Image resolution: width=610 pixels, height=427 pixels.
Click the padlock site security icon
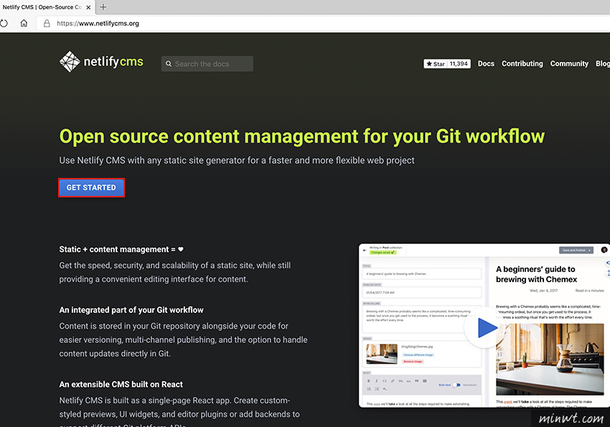[47, 24]
